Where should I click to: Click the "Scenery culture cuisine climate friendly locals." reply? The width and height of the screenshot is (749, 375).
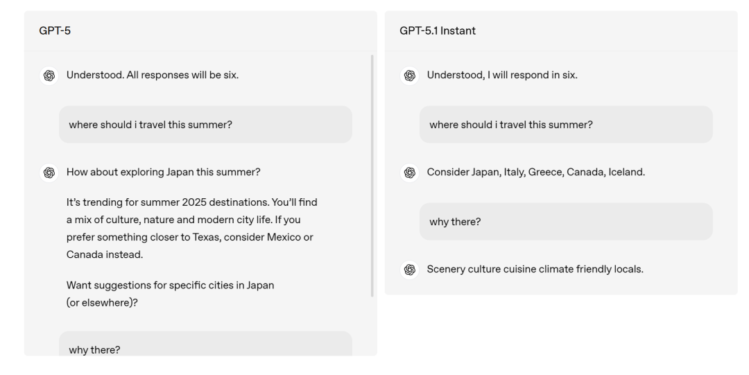[535, 270]
